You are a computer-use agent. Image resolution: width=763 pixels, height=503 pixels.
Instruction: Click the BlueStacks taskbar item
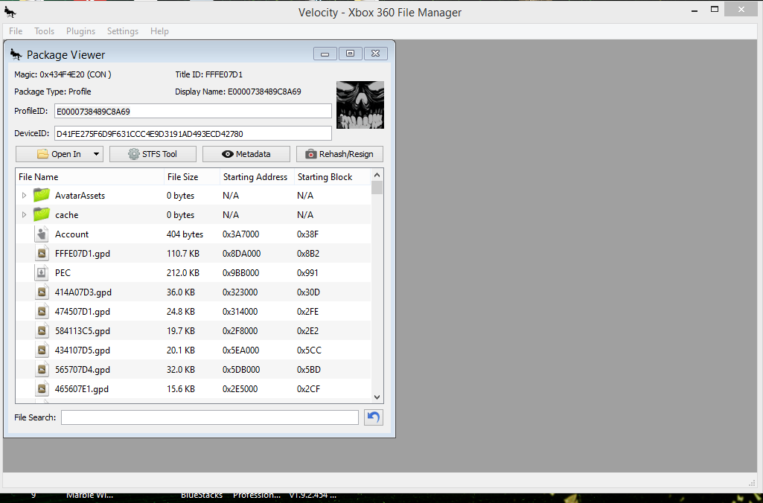202,496
